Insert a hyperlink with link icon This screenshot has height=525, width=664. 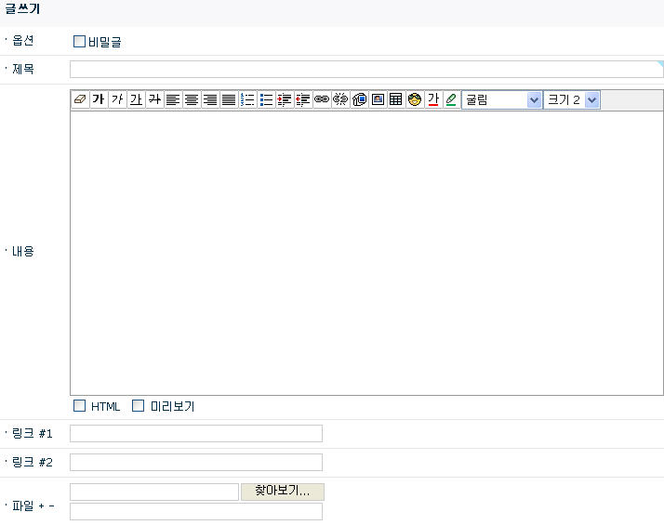coord(322,100)
